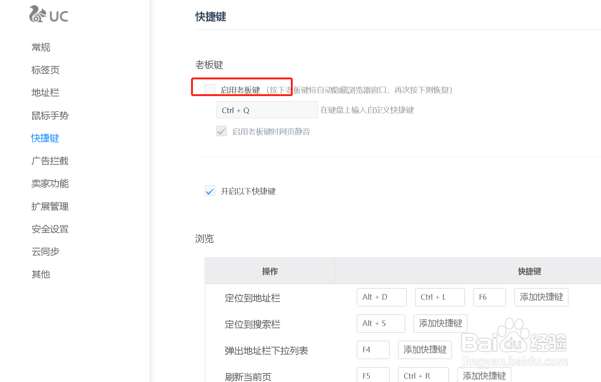Click the Alt + D shortcut button
The width and height of the screenshot is (601, 382).
point(381,297)
